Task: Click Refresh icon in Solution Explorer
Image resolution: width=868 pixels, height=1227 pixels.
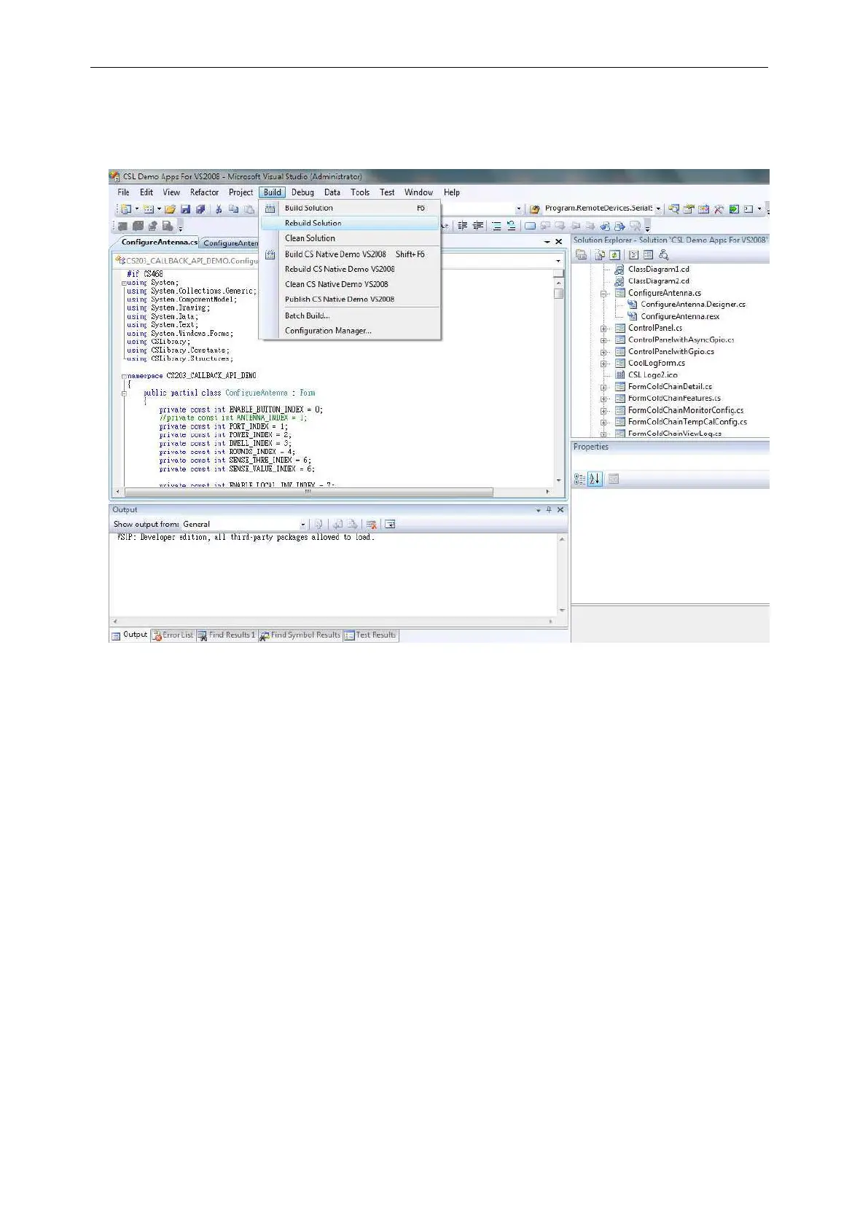Action: 615,255
